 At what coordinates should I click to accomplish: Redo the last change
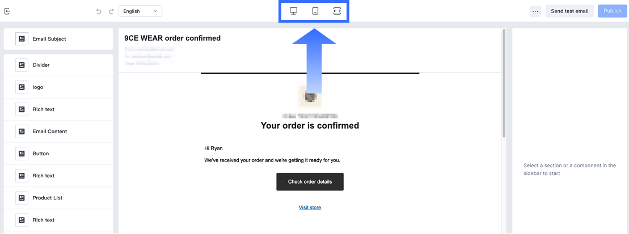click(110, 11)
